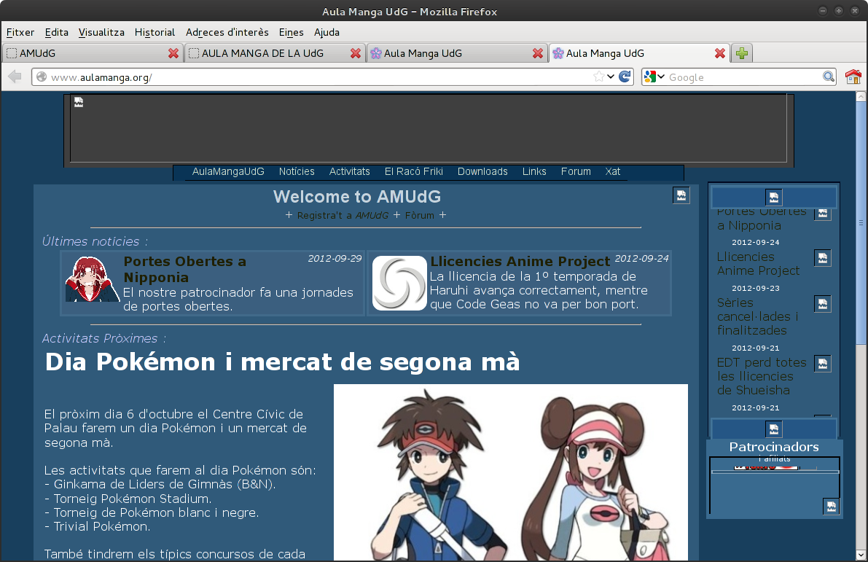Go to AulaMangaUdG in site navigation
The image size is (868, 562).
point(228,171)
